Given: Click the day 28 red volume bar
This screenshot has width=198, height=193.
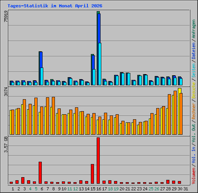Looking at the screenshot, I should point(168,182).
